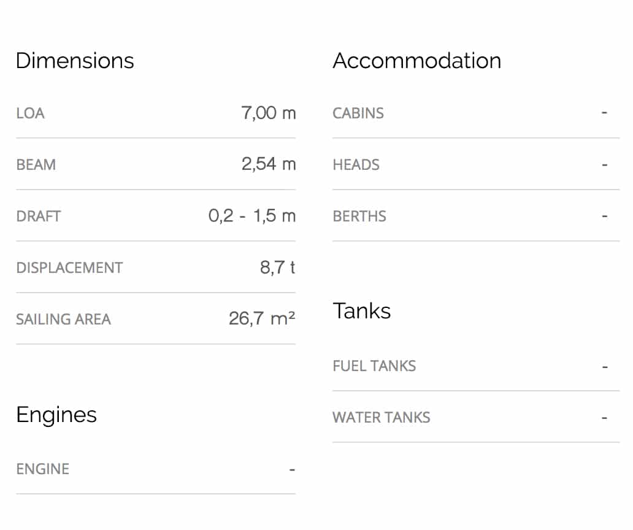Screen dimensions: 633x530
Task: Click the Accommodation section heading
Action: [x=417, y=61]
